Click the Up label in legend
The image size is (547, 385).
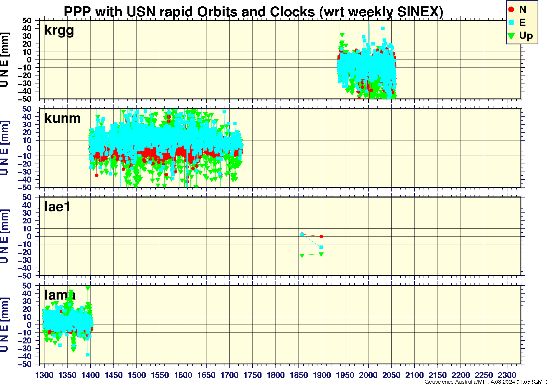pyautogui.click(x=526, y=36)
